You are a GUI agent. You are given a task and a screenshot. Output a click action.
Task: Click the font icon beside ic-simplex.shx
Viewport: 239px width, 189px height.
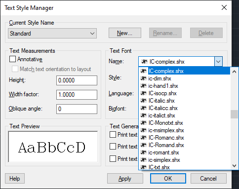point(144,160)
